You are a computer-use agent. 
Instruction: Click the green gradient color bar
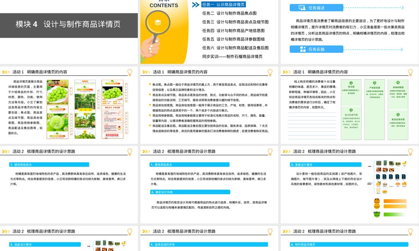pos(394,214)
